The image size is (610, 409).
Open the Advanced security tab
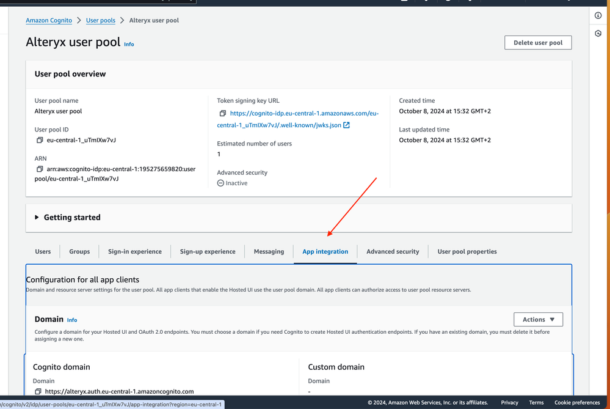pos(393,252)
